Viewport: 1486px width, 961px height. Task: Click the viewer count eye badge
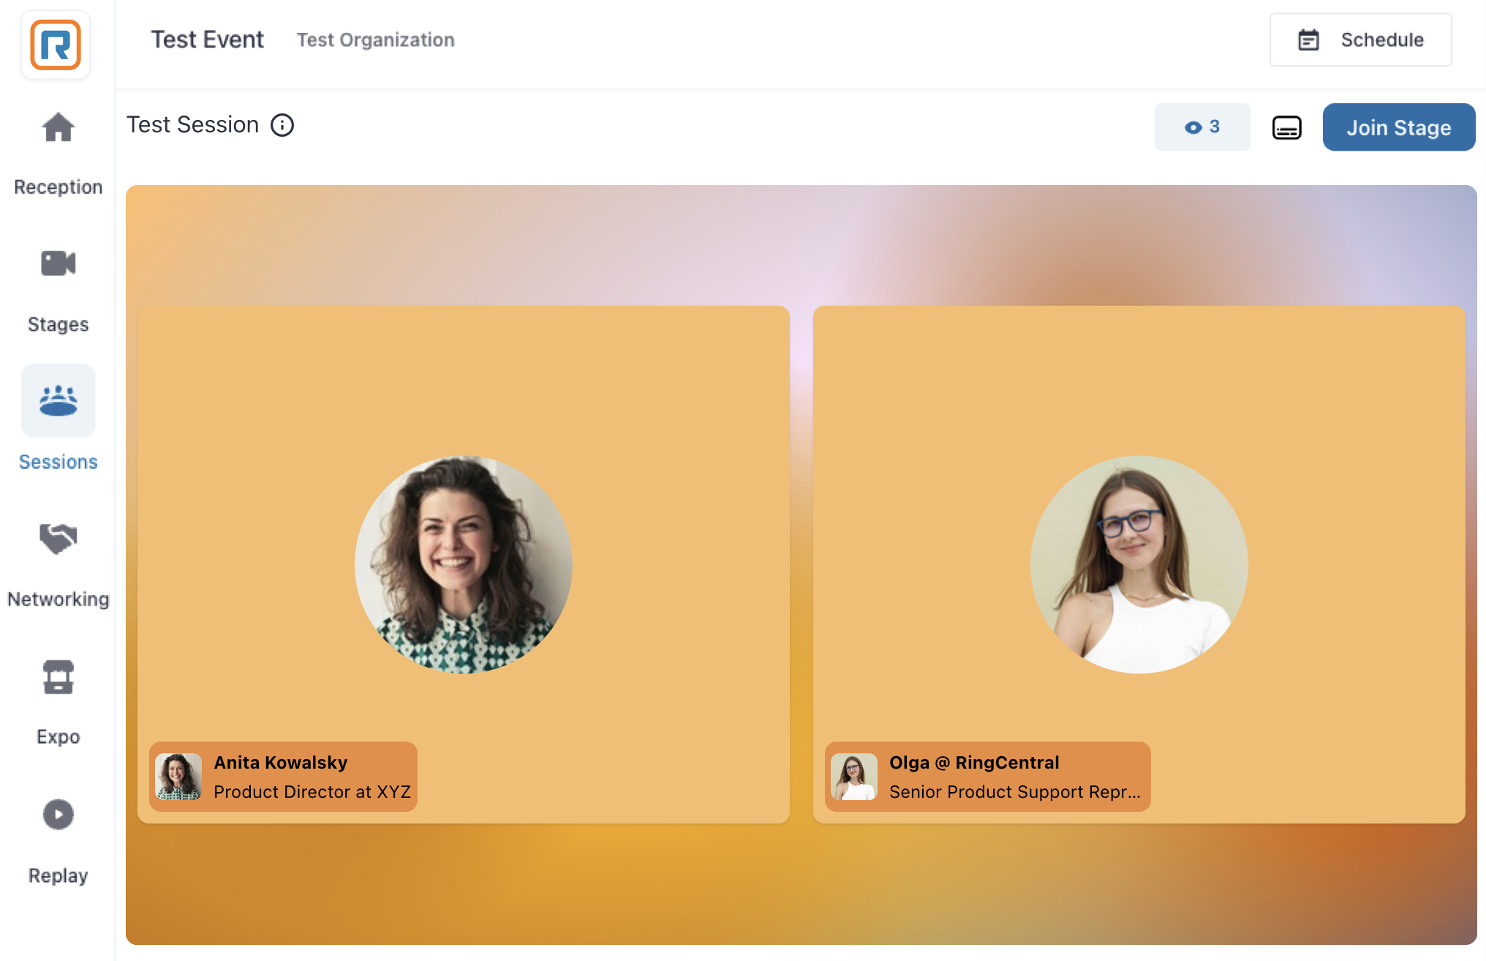coord(1202,127)
